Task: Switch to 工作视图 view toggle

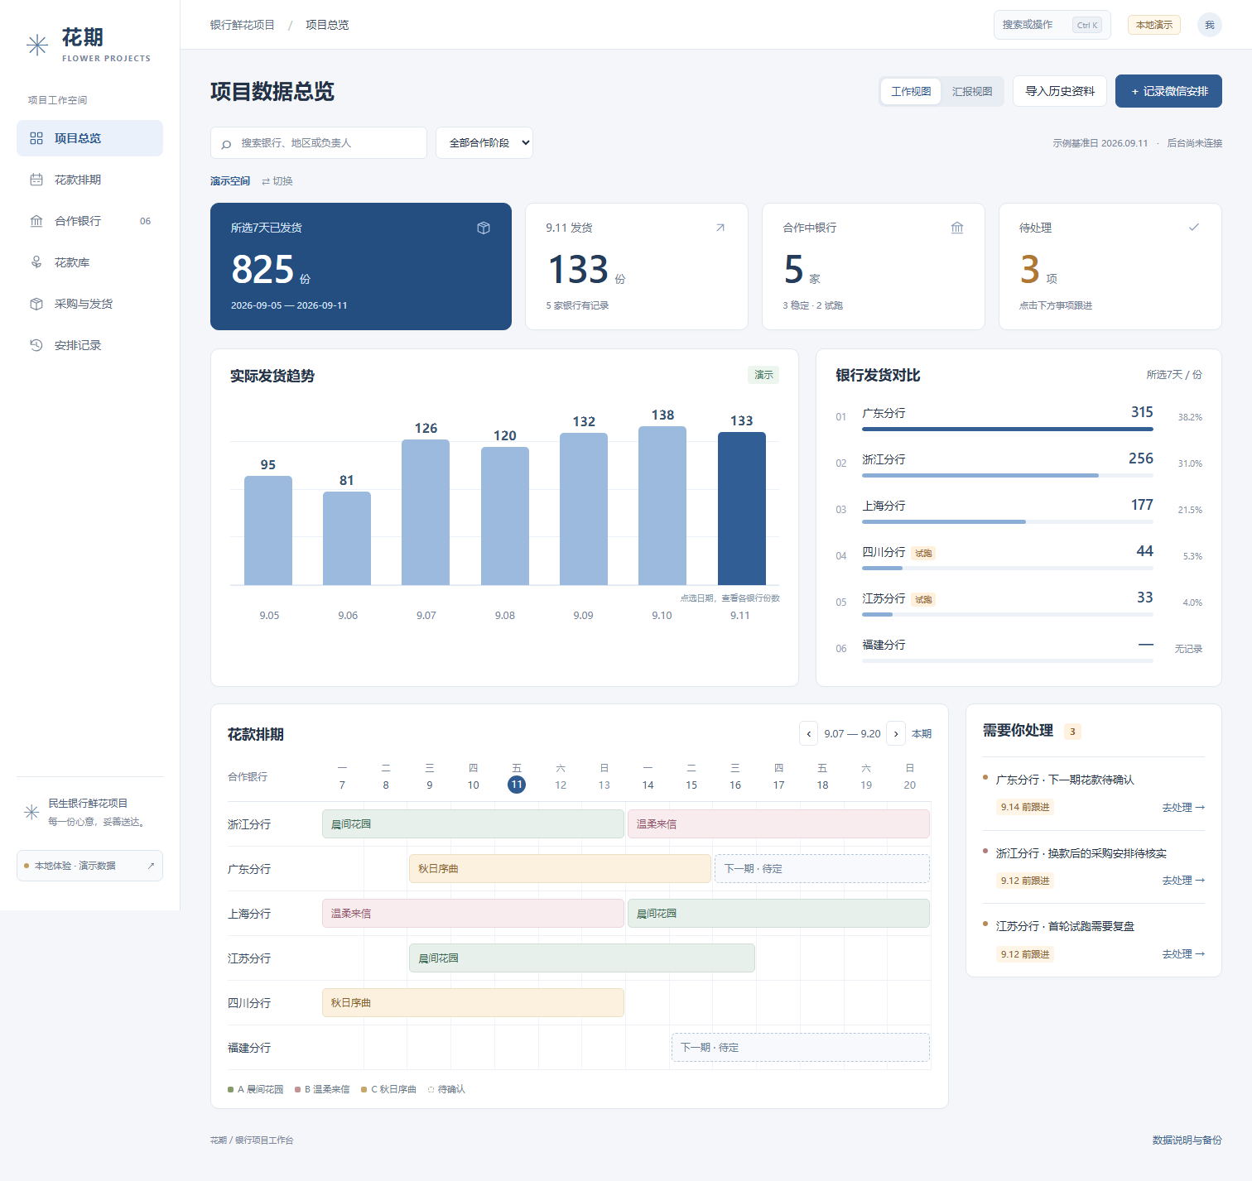Action: [911, 91]
